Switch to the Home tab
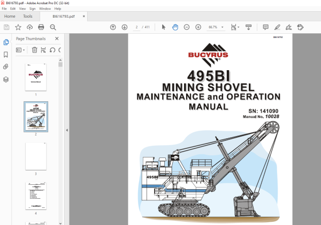Screen dimensions: 321x225 [x=10, y=16]
